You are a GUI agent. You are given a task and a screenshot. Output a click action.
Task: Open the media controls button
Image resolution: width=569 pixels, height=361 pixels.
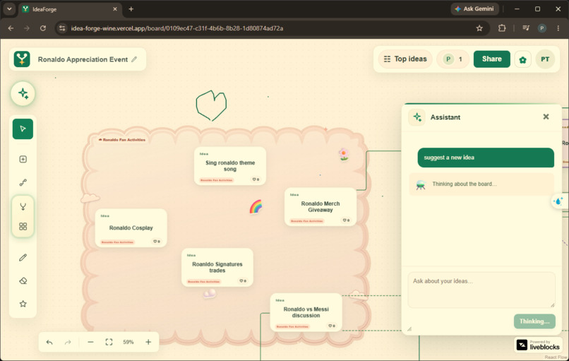click(x=526, y=28)
